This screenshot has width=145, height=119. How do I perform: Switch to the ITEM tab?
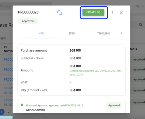[72, 34]
